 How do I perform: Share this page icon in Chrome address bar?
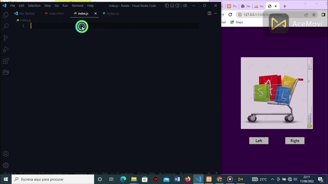[x=306, y=15]
